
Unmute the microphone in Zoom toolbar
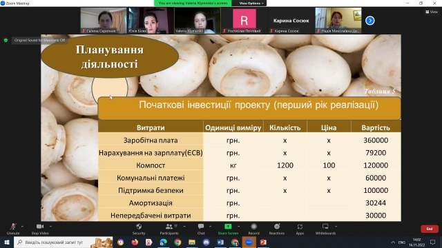13,229
